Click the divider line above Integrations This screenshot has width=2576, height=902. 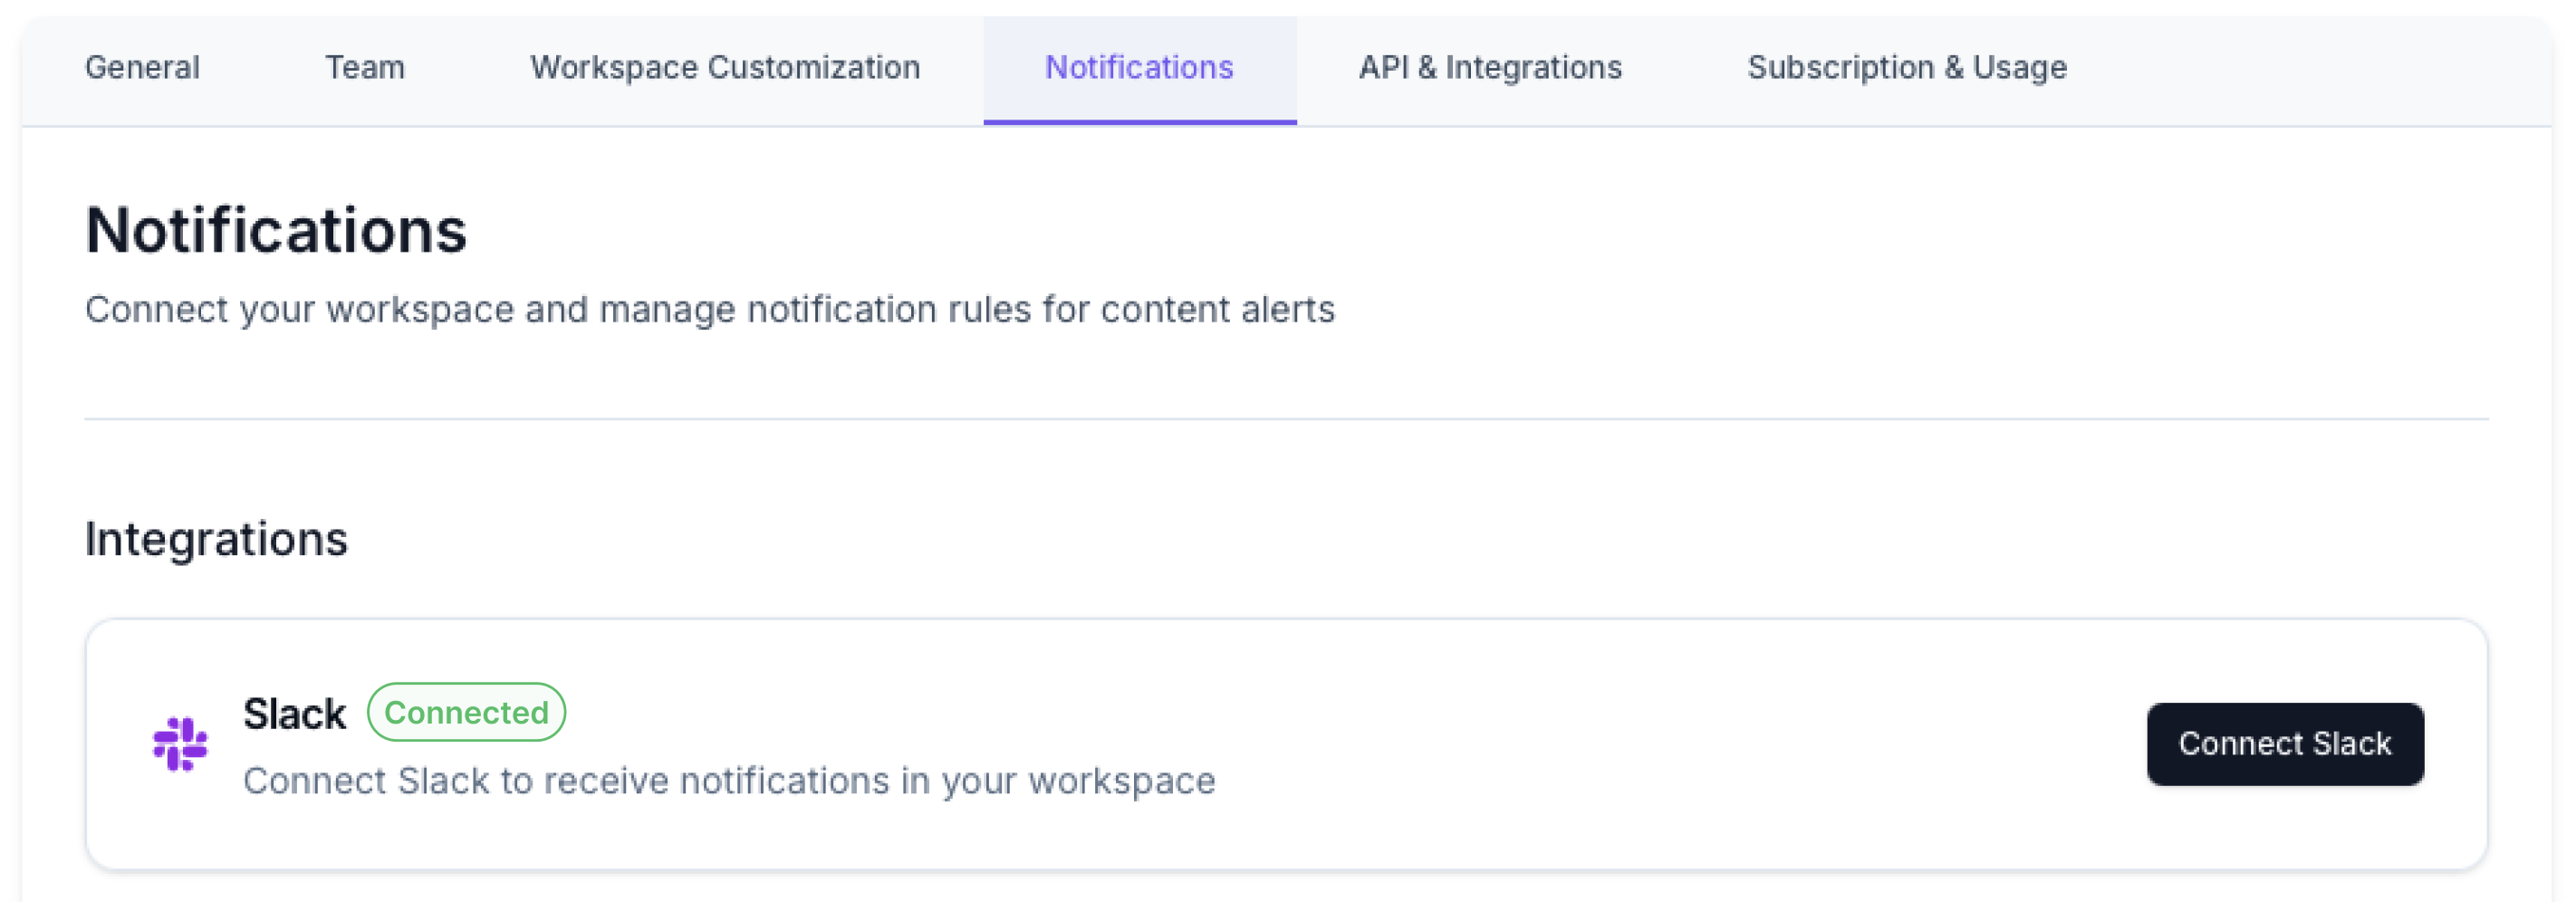pyautogui.click(x=1286, y=419)
